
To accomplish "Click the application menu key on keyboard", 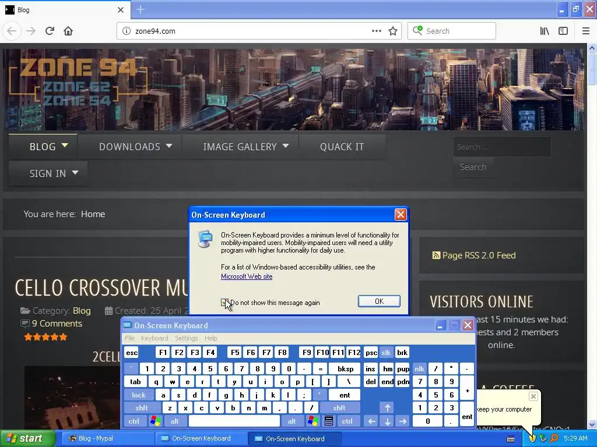I will click(x=329, y=421).
